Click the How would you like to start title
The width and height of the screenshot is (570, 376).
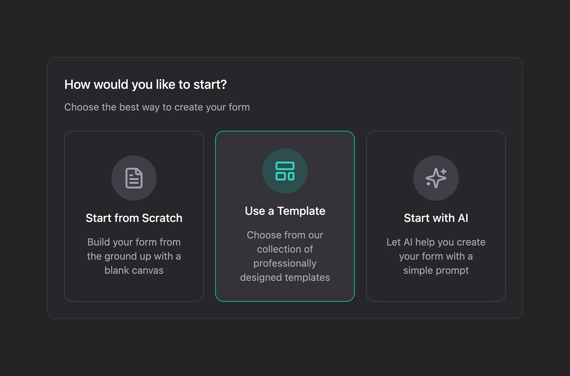(x=145, y=84)
